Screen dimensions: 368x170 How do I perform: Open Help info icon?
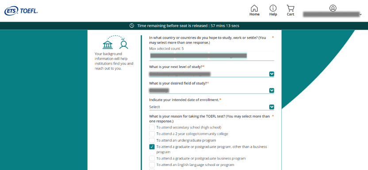pyautogui.click(x=273, y=8)
